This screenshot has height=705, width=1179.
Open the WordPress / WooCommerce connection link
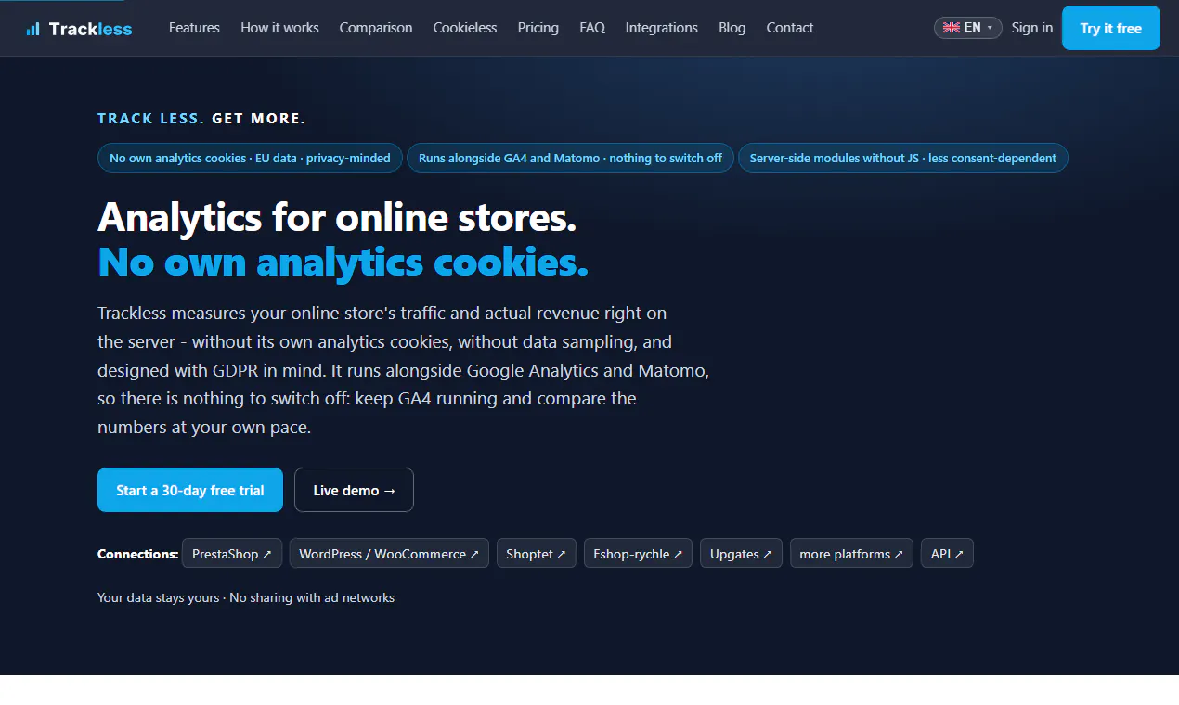pos(389,554)
